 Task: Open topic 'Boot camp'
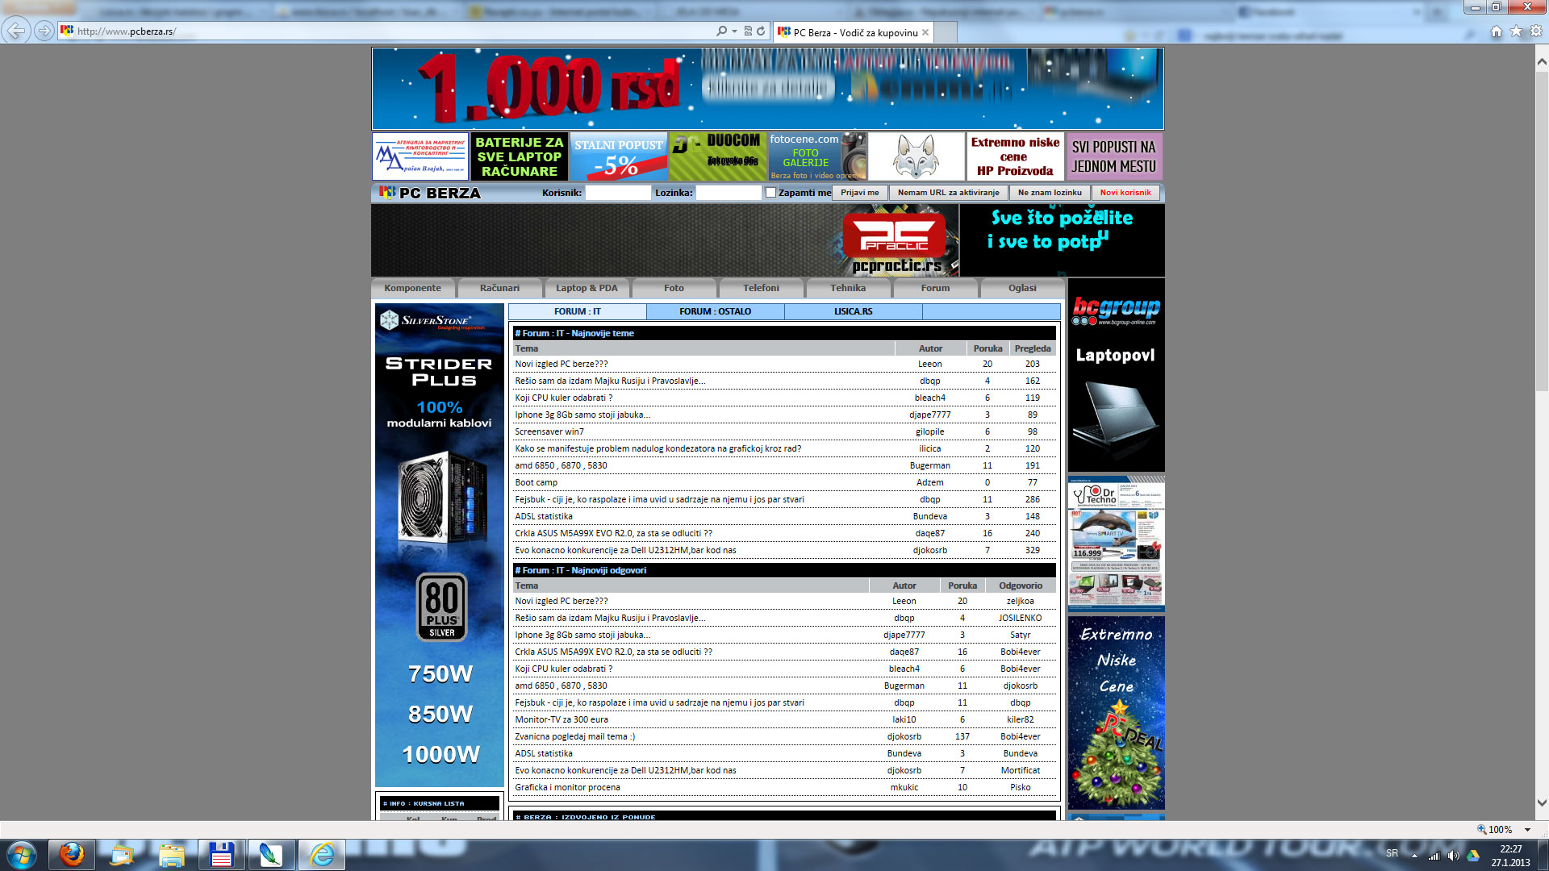[536, 483]
